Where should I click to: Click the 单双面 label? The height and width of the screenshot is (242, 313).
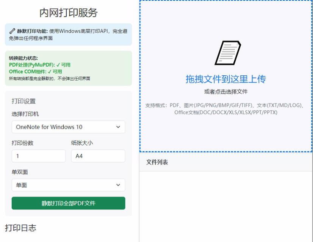coord(20,172)
